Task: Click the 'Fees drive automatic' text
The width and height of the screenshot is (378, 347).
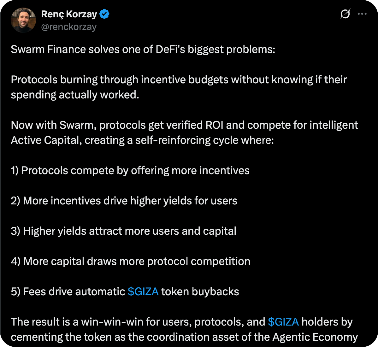Action: tap(74, 292)
